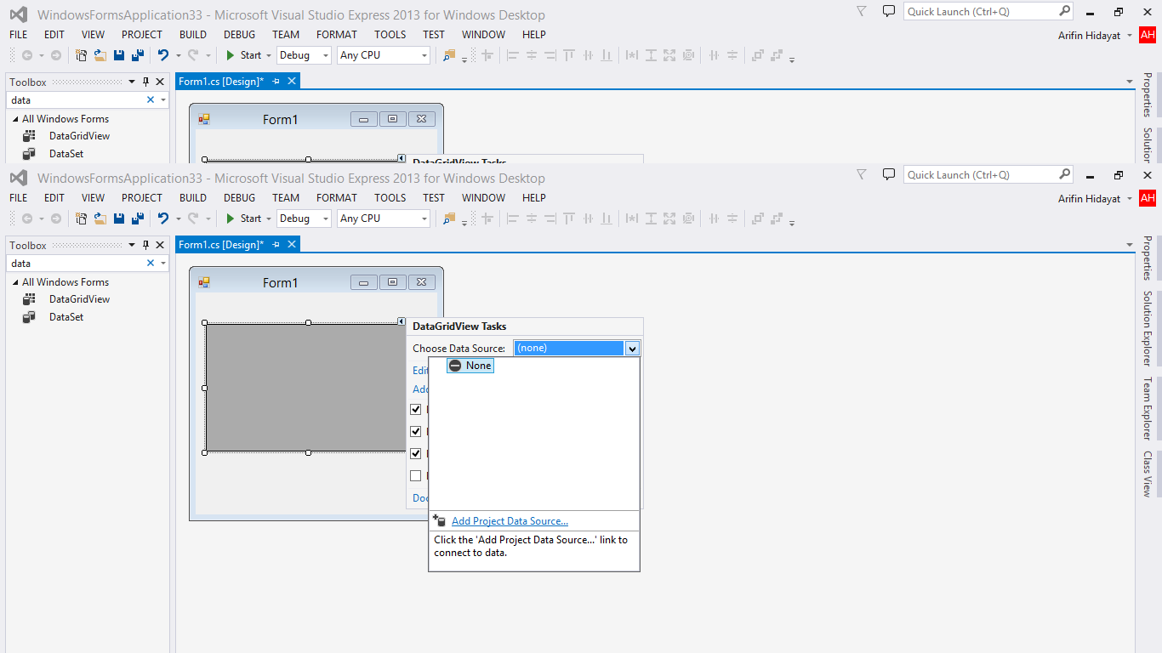Click the feedback speech-bubble icon in lower window
Image resolution: width=1162 pixels, height=653 pixels.
point(889,174)
